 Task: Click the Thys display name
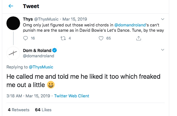click(28, 19)
